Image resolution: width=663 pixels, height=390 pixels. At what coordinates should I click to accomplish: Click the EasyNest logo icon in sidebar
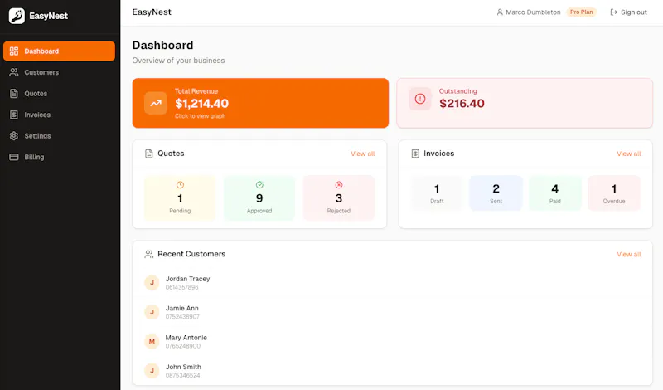click(x=17, y=16)
